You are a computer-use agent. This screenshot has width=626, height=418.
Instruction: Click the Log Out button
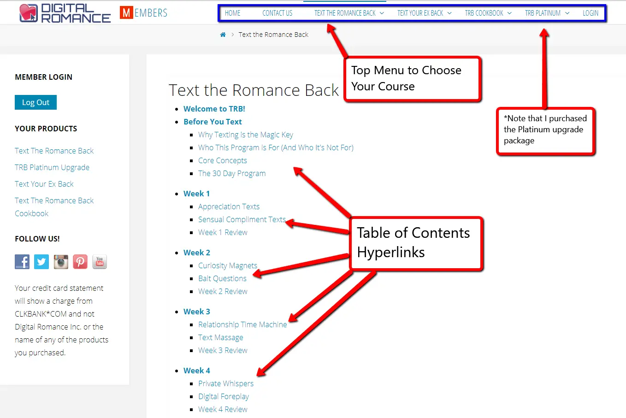pyautogui.click(x=35, y=102)
